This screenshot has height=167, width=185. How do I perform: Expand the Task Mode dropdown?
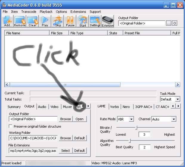pos(178,99)
